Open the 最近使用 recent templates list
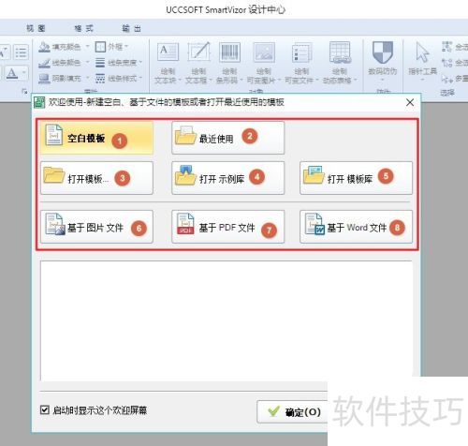 pyautogui.click(x=228, y=138)
